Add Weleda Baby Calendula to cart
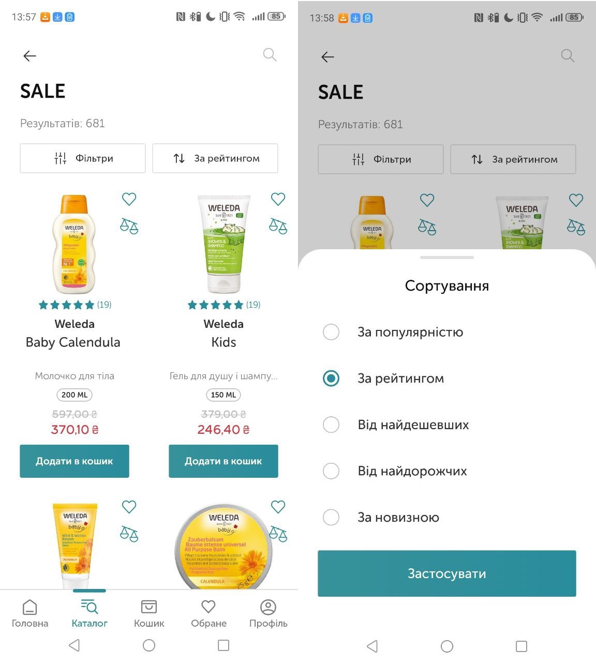The image size is (596, 666). tap(74, 461)
